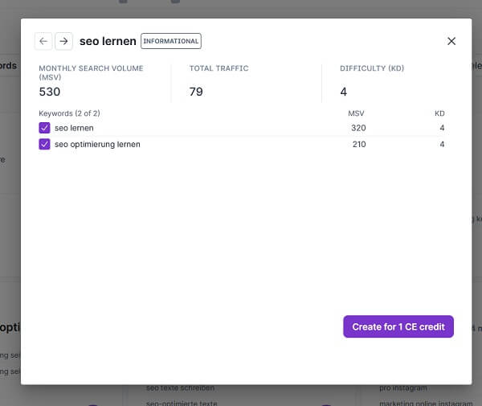The image size is (482, 406).
Task: Select the 'seo lernen' keyword label
Action: (74, 128)
